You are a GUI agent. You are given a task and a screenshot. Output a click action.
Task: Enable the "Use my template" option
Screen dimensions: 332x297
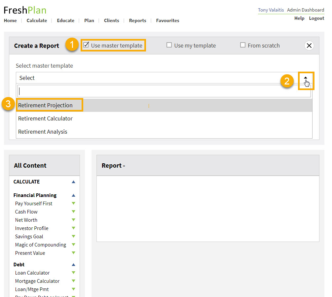(x=169, y=45)
